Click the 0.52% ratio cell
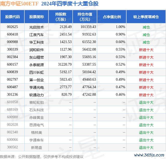Image resolution: width=166 pixels, height=159 pixels. (x=120, y=65)
